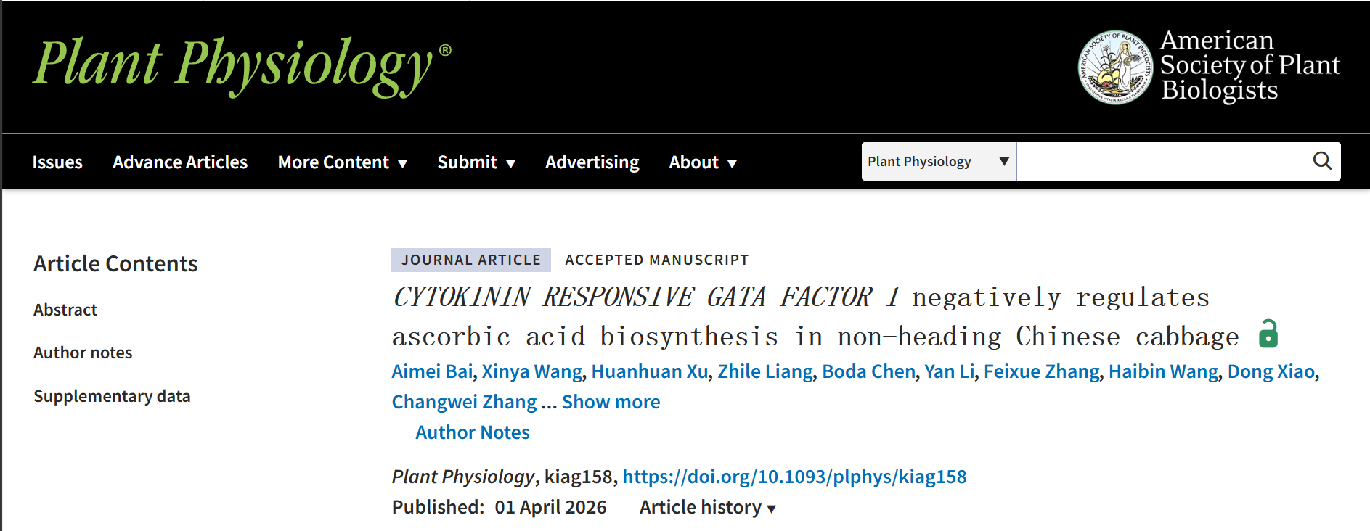Open the kiag158 DOI link
Image resolution: width=1370 pixels, height=531 pixels.
(x=794, y=477)
